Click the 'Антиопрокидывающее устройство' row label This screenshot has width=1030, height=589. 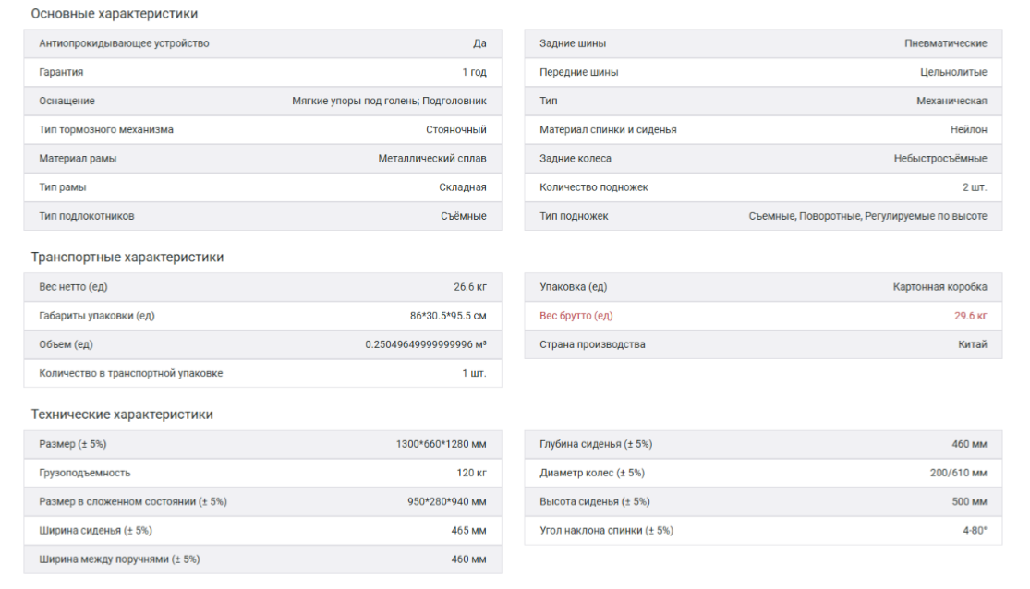point(124,43)
